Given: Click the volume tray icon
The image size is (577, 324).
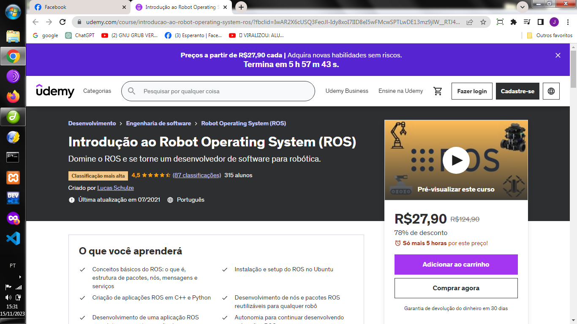Looking at the screenshot, I should pos(8,297).
